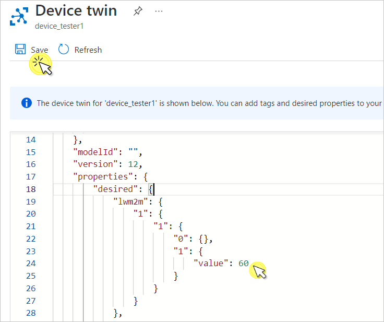Click line number 16 in the editor

31,164
